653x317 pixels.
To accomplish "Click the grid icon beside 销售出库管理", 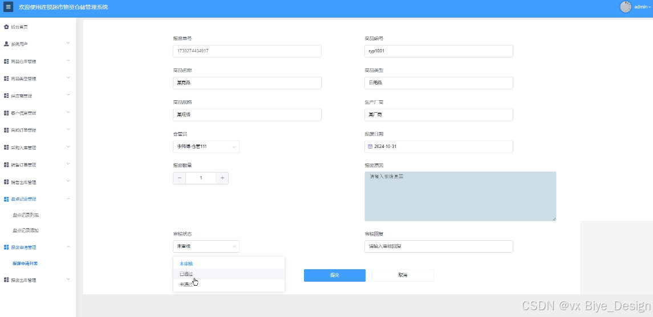I will (x=6, y=182).
